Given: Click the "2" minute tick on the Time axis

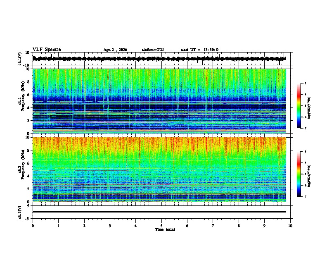Looking at the screenshot, I should click(x=84, y=226).
